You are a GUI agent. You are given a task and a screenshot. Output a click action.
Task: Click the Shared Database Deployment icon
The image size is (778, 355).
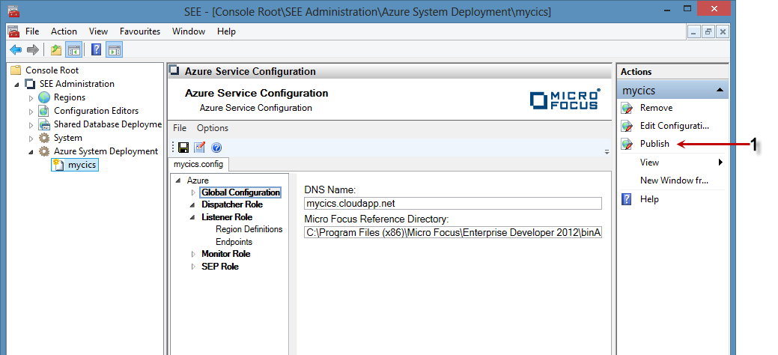coord(44,124)
